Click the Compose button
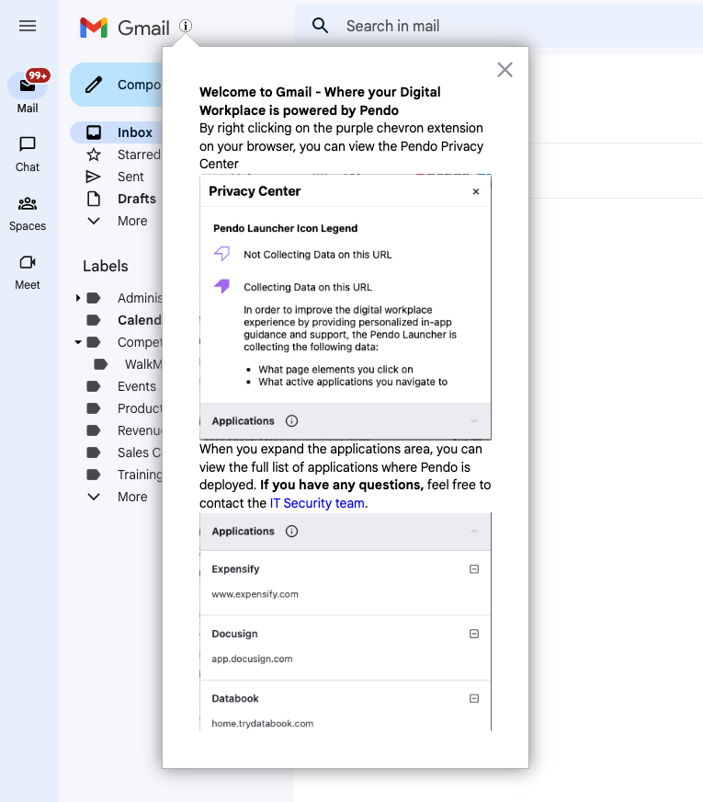703x802 pixels. (x=117, y=85)
